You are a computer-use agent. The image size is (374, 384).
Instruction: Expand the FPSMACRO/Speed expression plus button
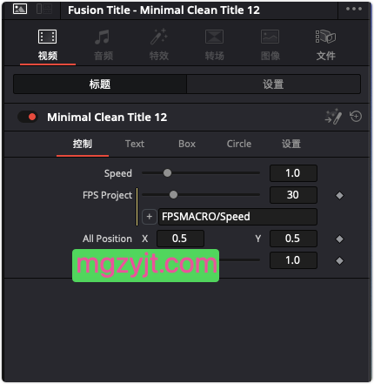(x=149, y=217)
